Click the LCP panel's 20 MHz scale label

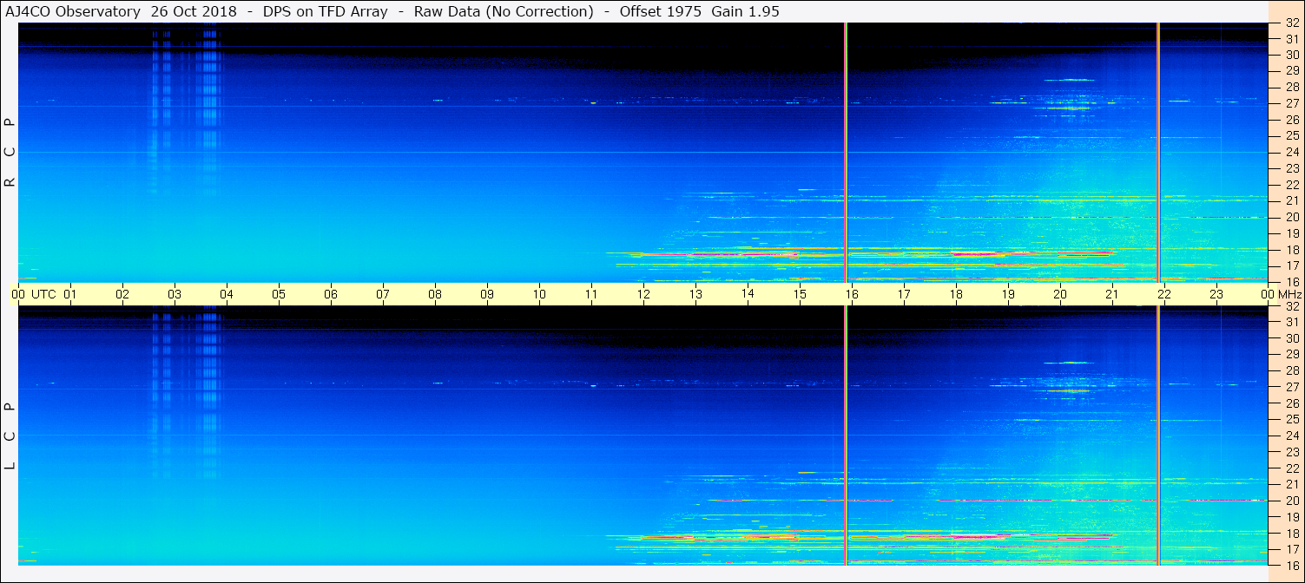point(1292,501)
